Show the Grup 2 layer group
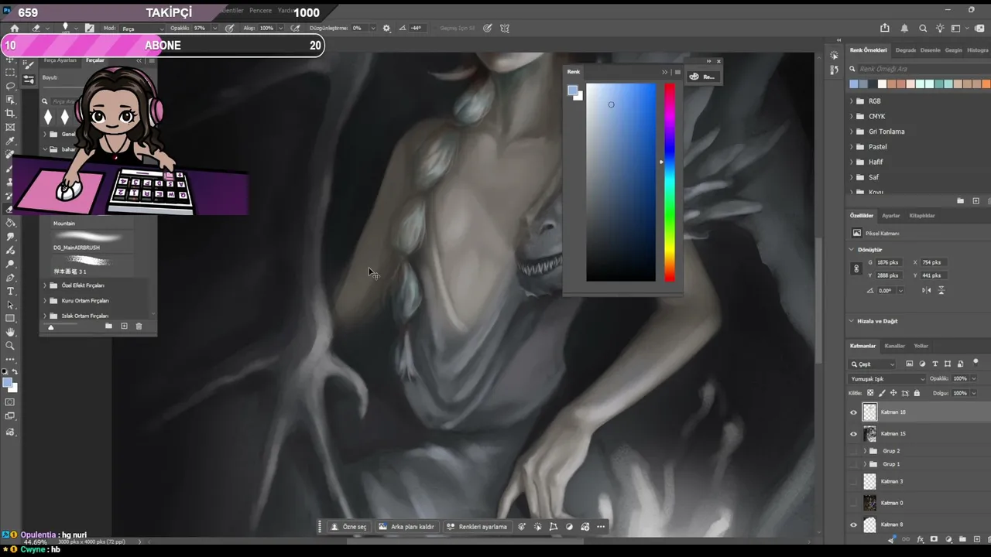This screenshot has width=991, height=557. point(854,451)
